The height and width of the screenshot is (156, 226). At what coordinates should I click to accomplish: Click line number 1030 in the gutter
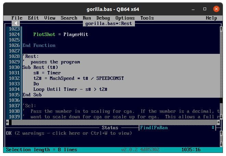14,67
